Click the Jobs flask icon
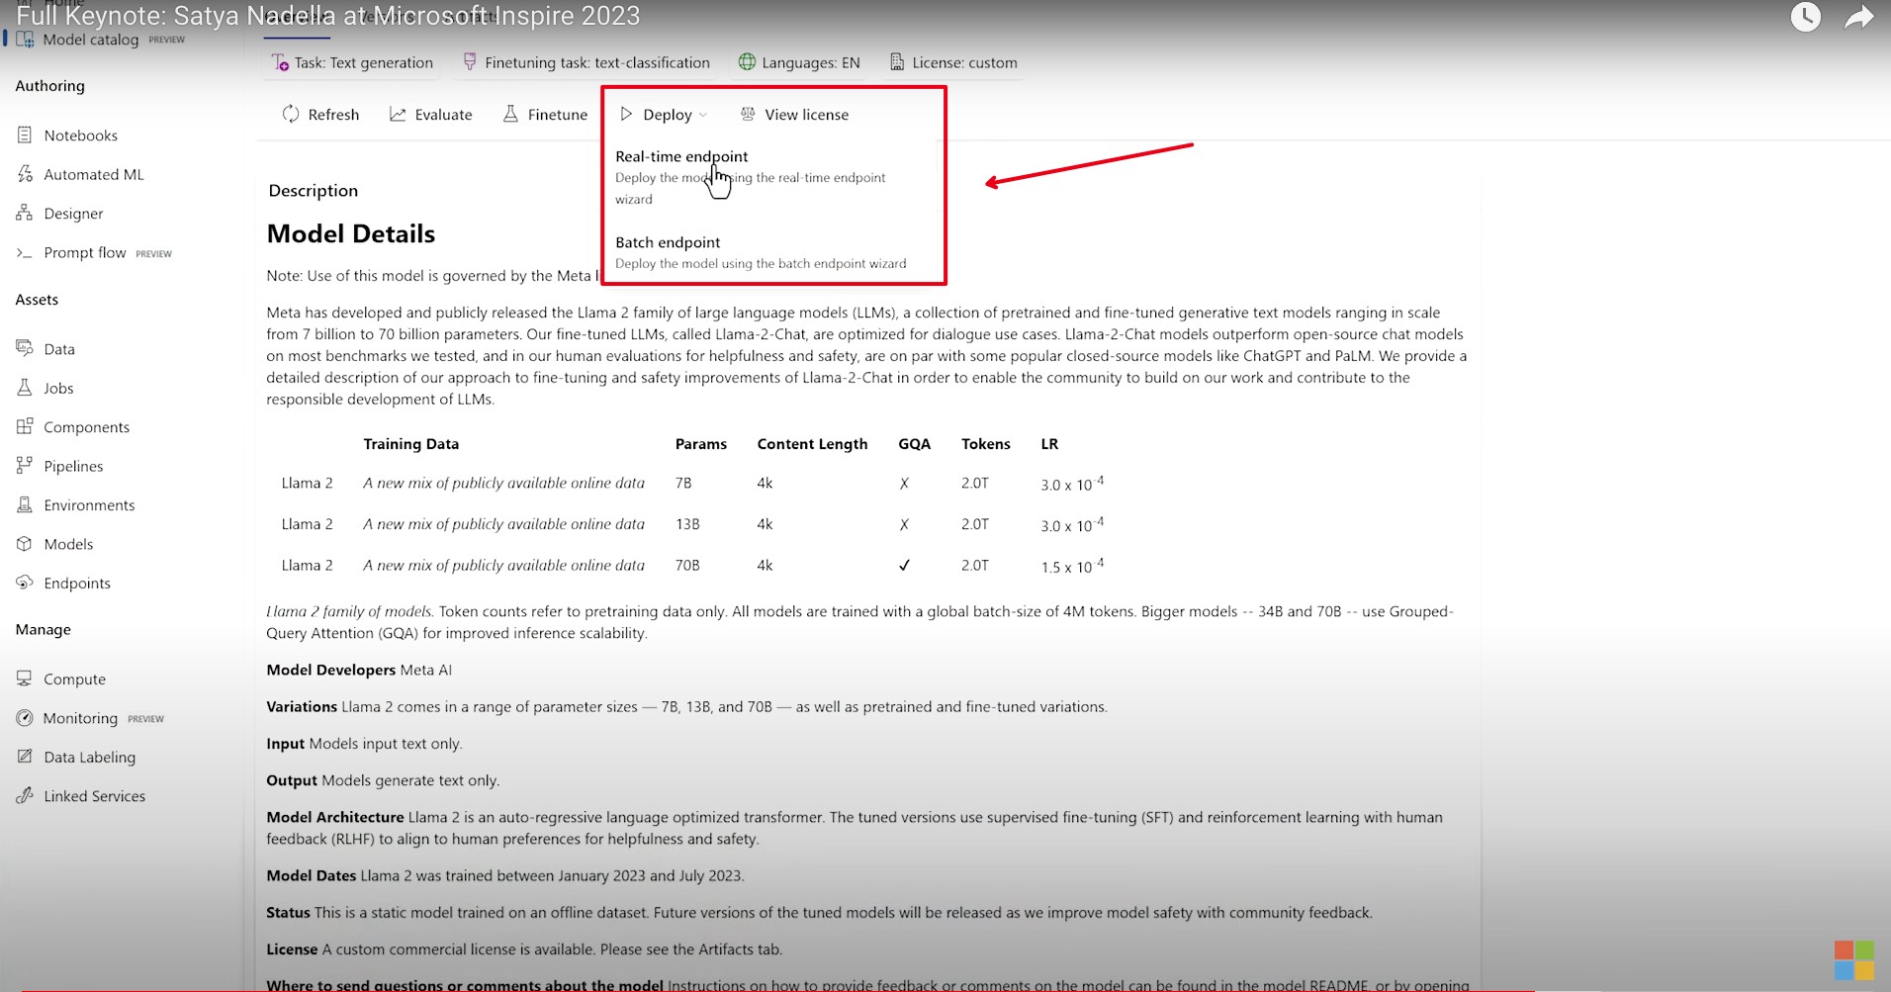The image size is (1891, 992). [x=25, y=388]
